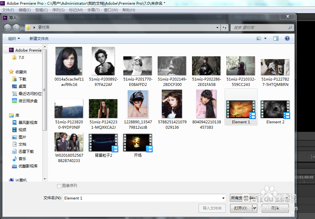Viewport: 315px width, 219px height.
Task: Expand the address bar history dropdown
Action: tap(217, 27)
